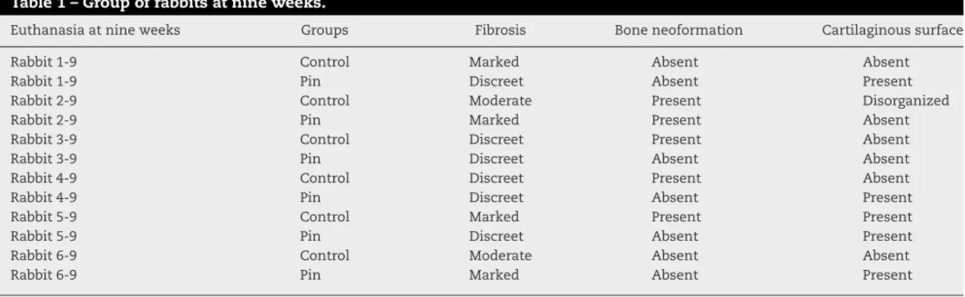The height and width of the screenshot is (297, 965).
Task: Select 'Pin' group cell for Rabbit 4-9
Action: [310, 198]
